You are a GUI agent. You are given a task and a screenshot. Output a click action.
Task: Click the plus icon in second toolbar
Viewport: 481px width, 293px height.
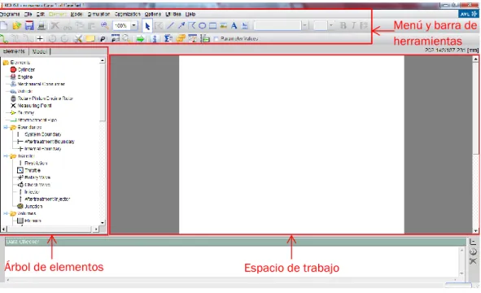pyautogui.click(x=40, y=38)
